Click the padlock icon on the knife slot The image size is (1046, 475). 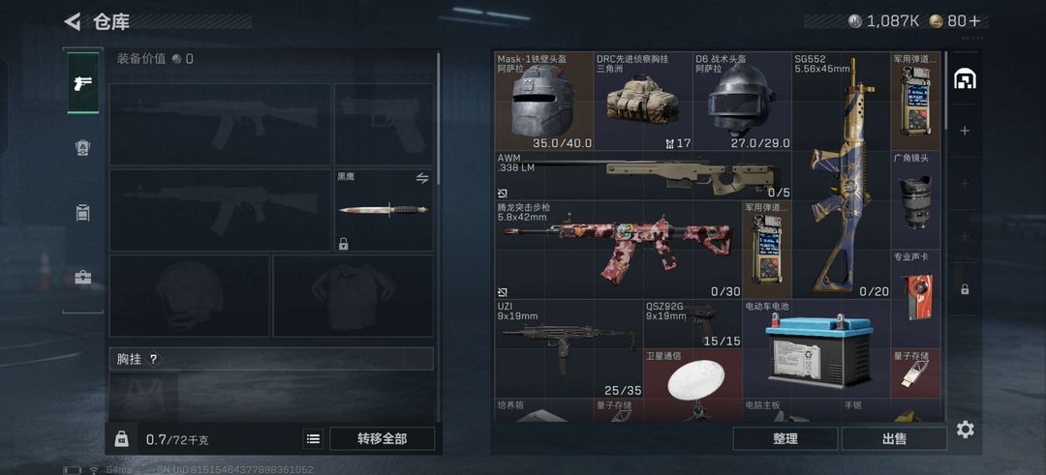pyautogui.click(x=343, y=244)
